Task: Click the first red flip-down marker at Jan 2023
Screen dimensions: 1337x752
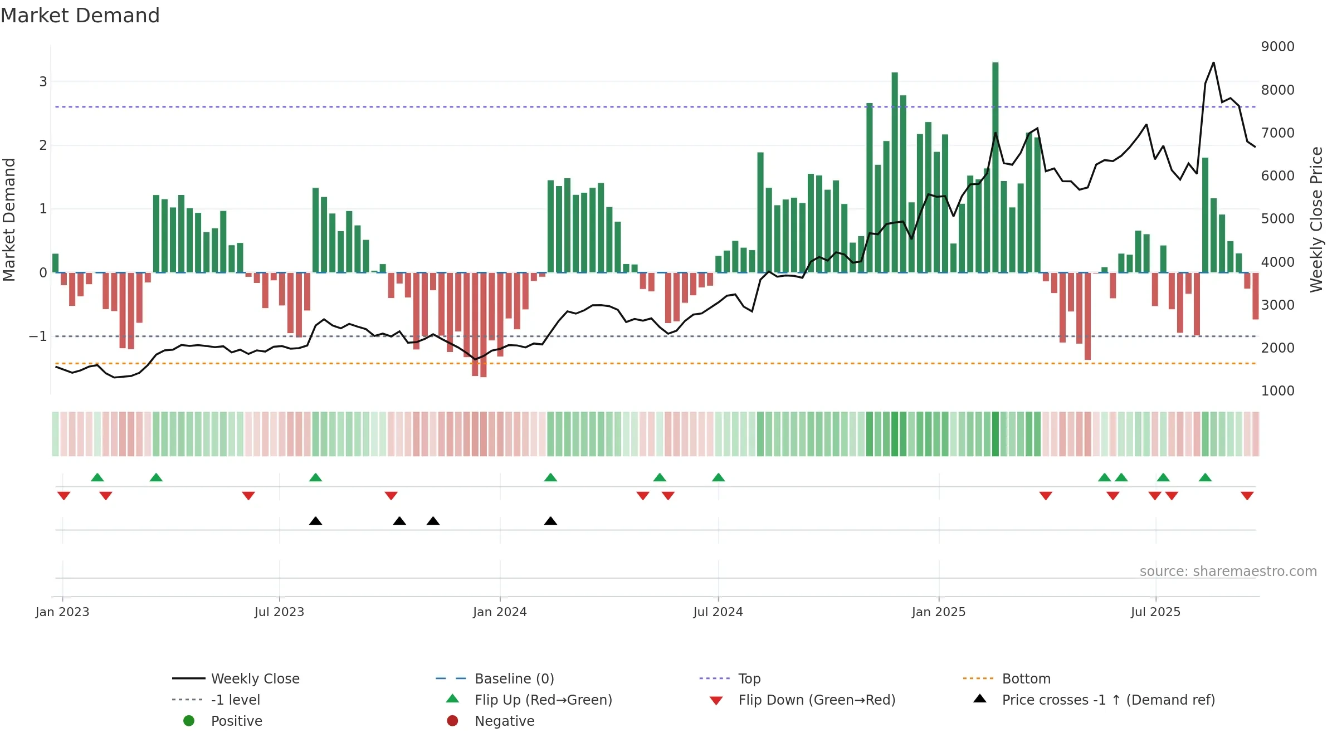Action: click(x=64, y=496)
